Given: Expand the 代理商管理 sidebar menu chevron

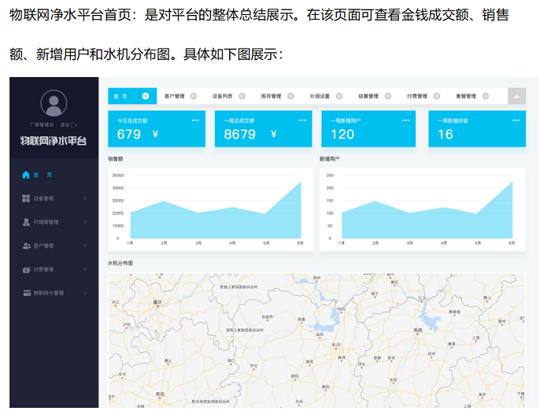Looking at the screenshot, I should [85, 222].
